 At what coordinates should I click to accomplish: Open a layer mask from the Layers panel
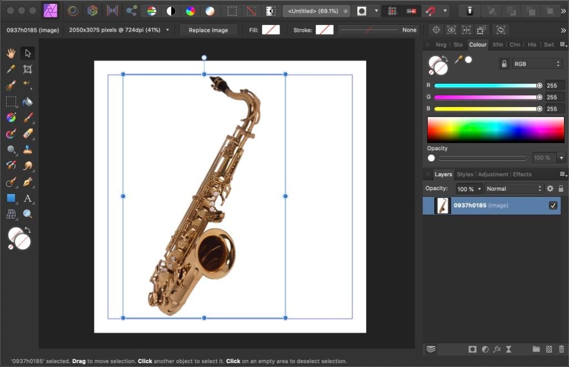click(x=472, y=349)
